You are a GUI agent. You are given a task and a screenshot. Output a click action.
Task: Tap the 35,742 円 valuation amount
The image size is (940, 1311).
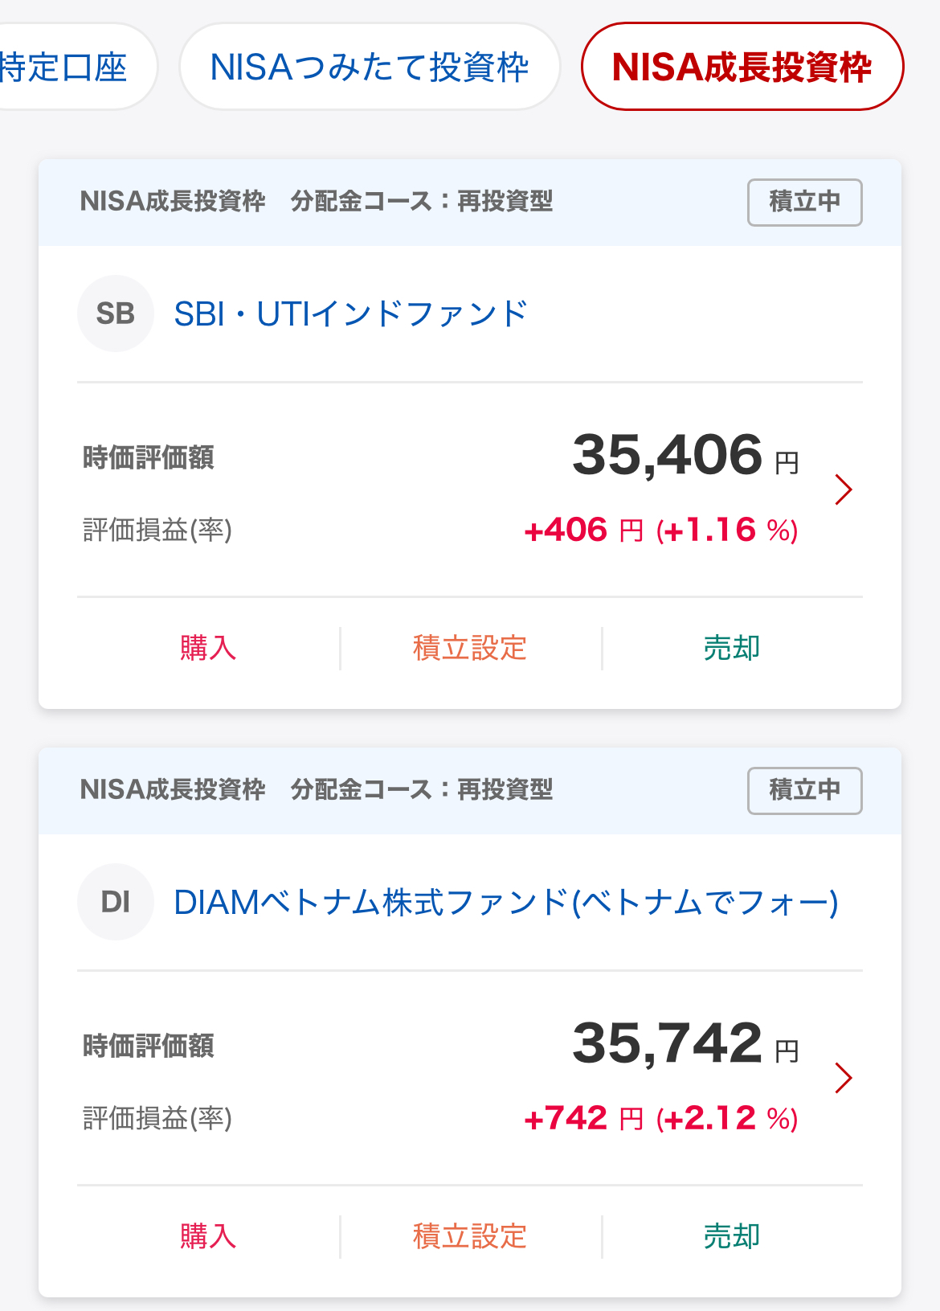(x=685, y=1043)
